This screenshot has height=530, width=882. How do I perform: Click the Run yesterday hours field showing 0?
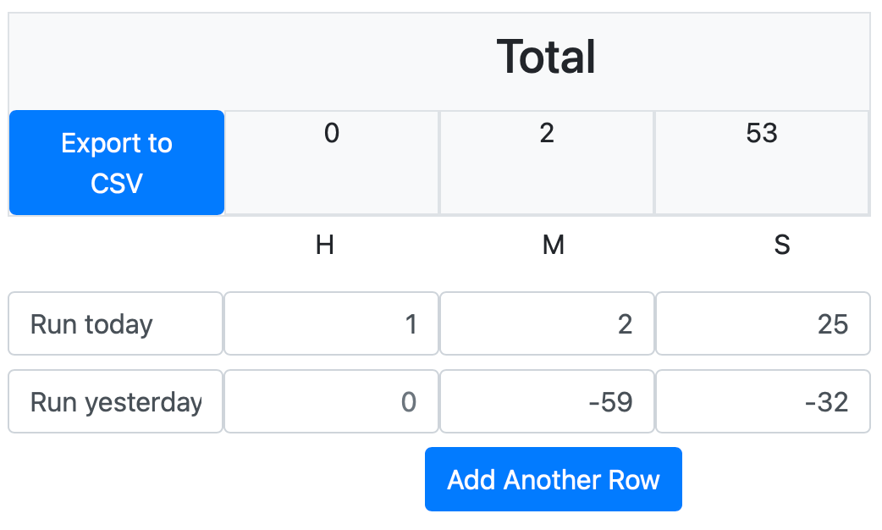tap(331, 401)
